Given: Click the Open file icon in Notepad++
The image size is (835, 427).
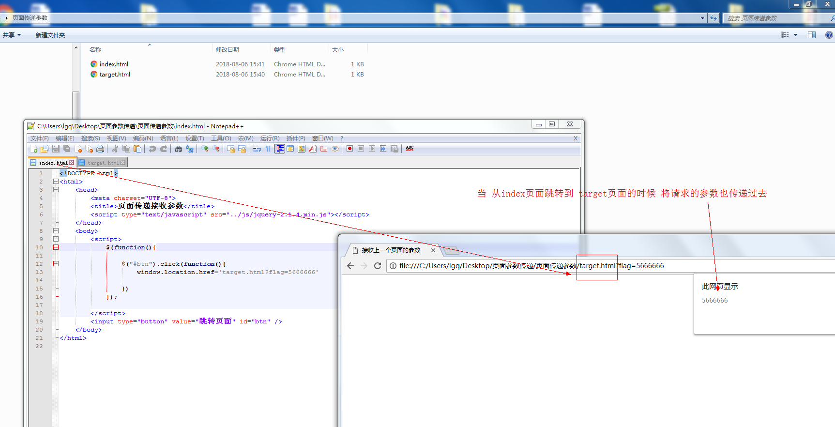Looking at the screenshot, I should tap(45, 149).
